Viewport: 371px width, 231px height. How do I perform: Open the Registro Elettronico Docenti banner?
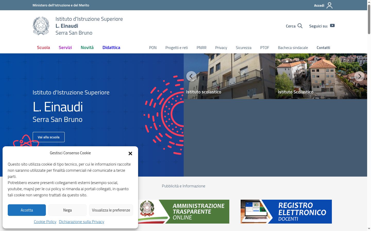tap(286, 211)
